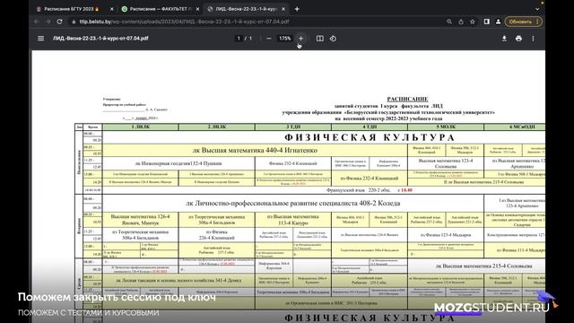Go back in browser history
The height and width of the screenshot is (323, 574).
36,22
